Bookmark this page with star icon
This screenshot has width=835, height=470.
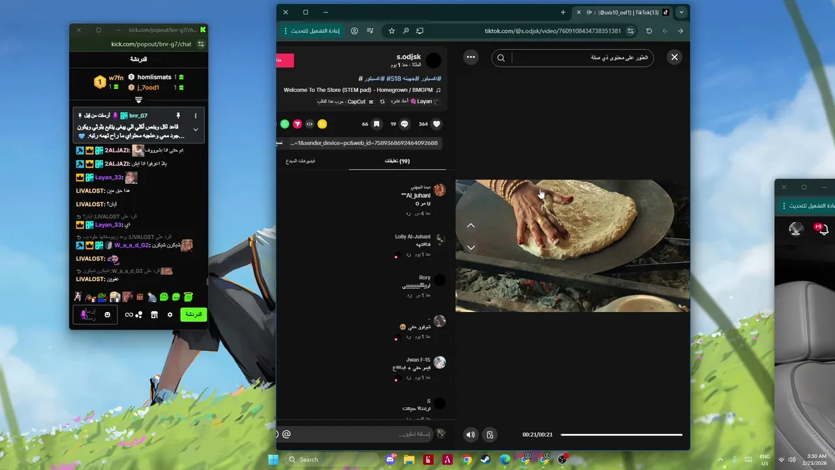click(391, 31)
